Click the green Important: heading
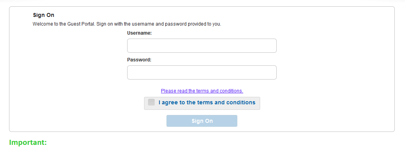Image resolution: width=405 pixels, height=150 pixels. point(28,143)
